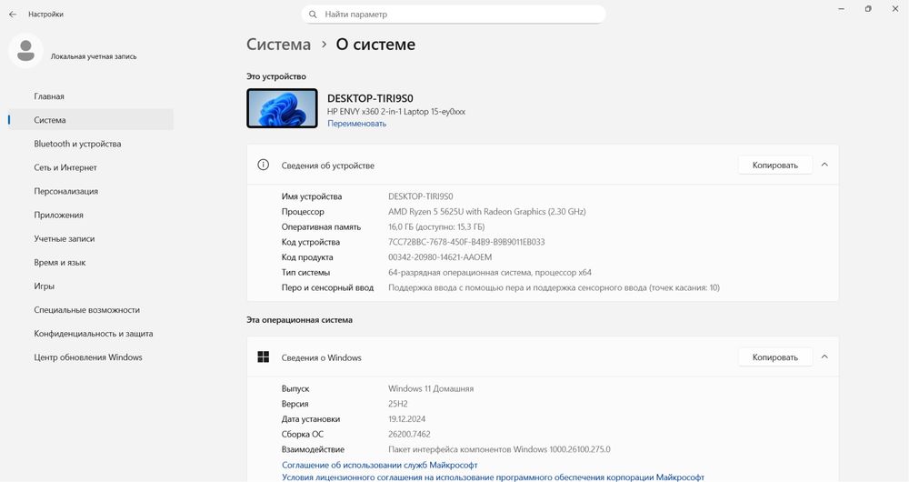Click device ID 7CC72BBC value
This screenshot has width=909, height=482.
click(466, 242)
